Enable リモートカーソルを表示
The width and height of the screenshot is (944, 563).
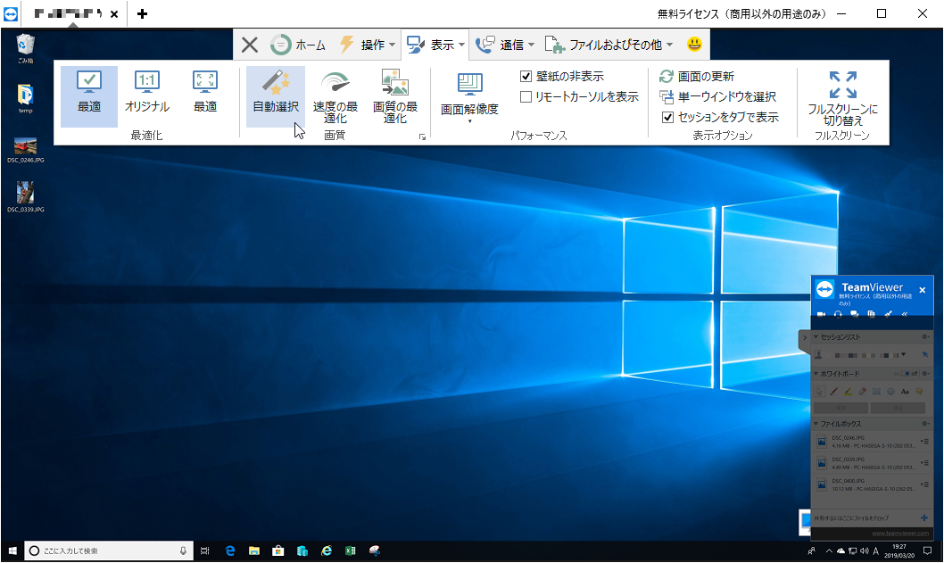[526, 95]
